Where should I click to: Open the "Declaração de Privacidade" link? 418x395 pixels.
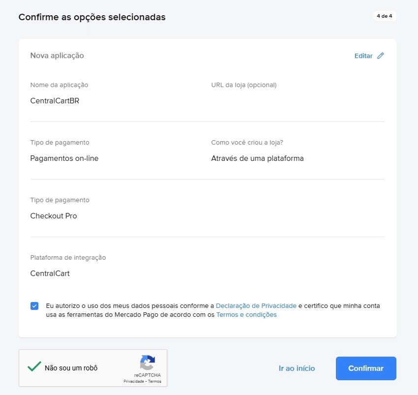(x=256, y=305)
